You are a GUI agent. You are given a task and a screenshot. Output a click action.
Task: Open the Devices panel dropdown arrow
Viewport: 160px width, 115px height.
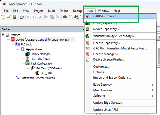tap(83, 30)
